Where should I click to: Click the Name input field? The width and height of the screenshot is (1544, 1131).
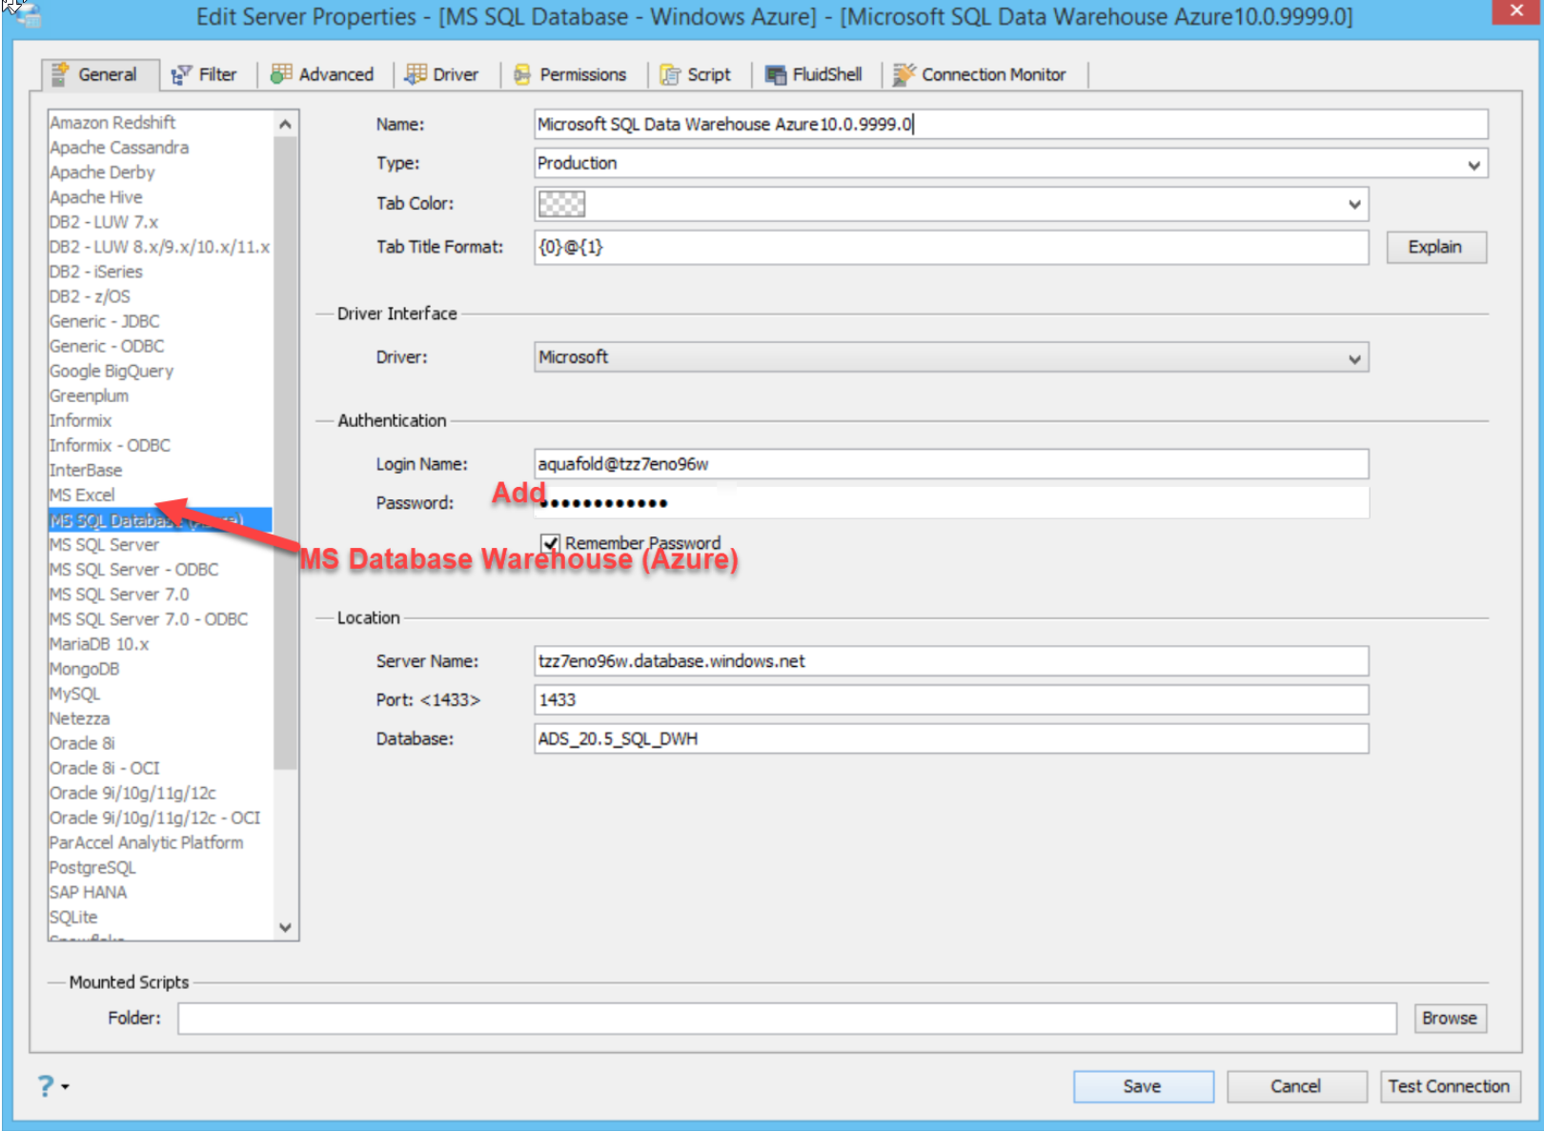(x=1010, y=125)
